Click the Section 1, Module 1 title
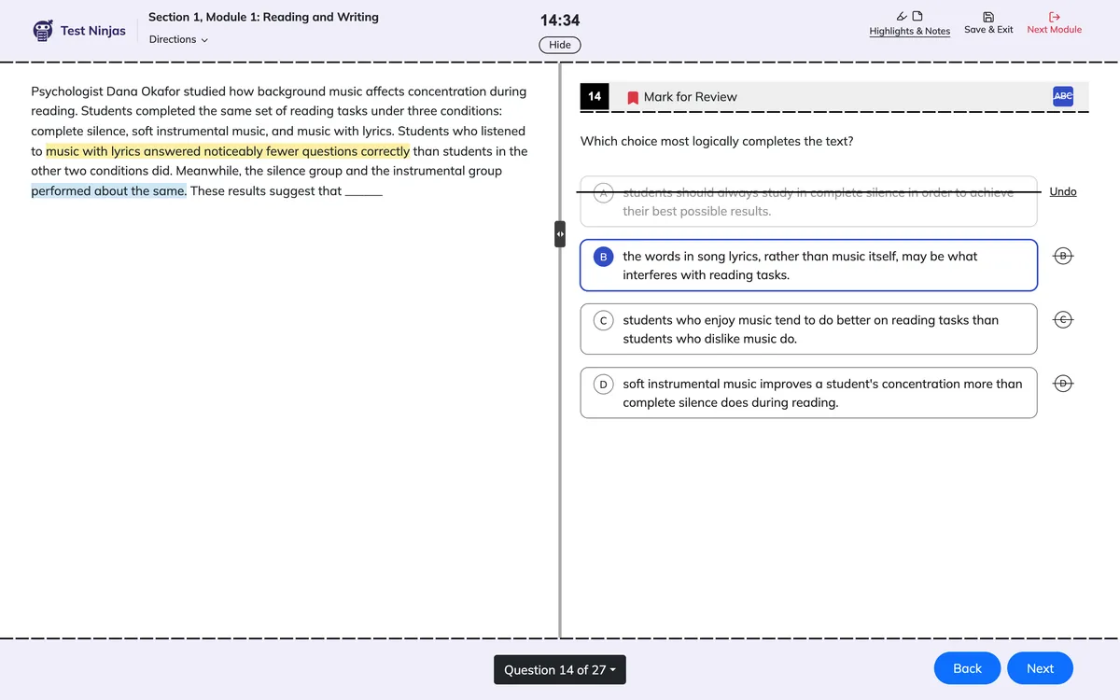The height and width of the screenshot is (700, 1120). pyautogui.click(x=263, y=17)
